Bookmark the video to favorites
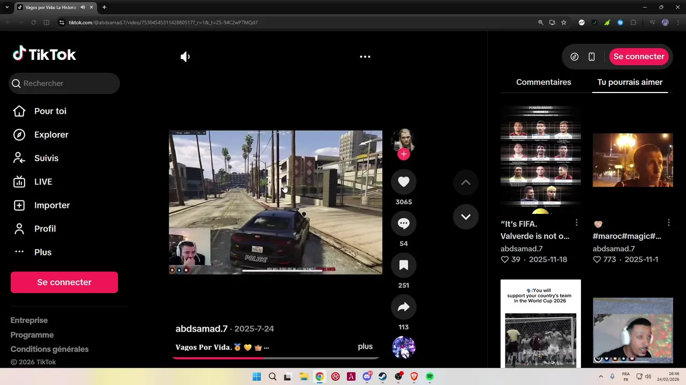The height and width of the screenshot is (385, 686). pos(404,265)
